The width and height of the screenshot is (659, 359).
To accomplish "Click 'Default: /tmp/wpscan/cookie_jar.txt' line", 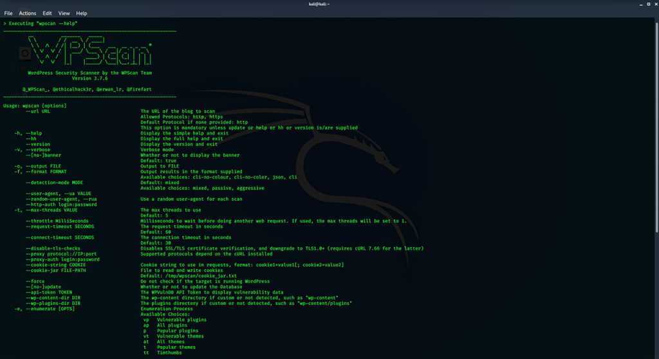I will click(x=189, y=275).
